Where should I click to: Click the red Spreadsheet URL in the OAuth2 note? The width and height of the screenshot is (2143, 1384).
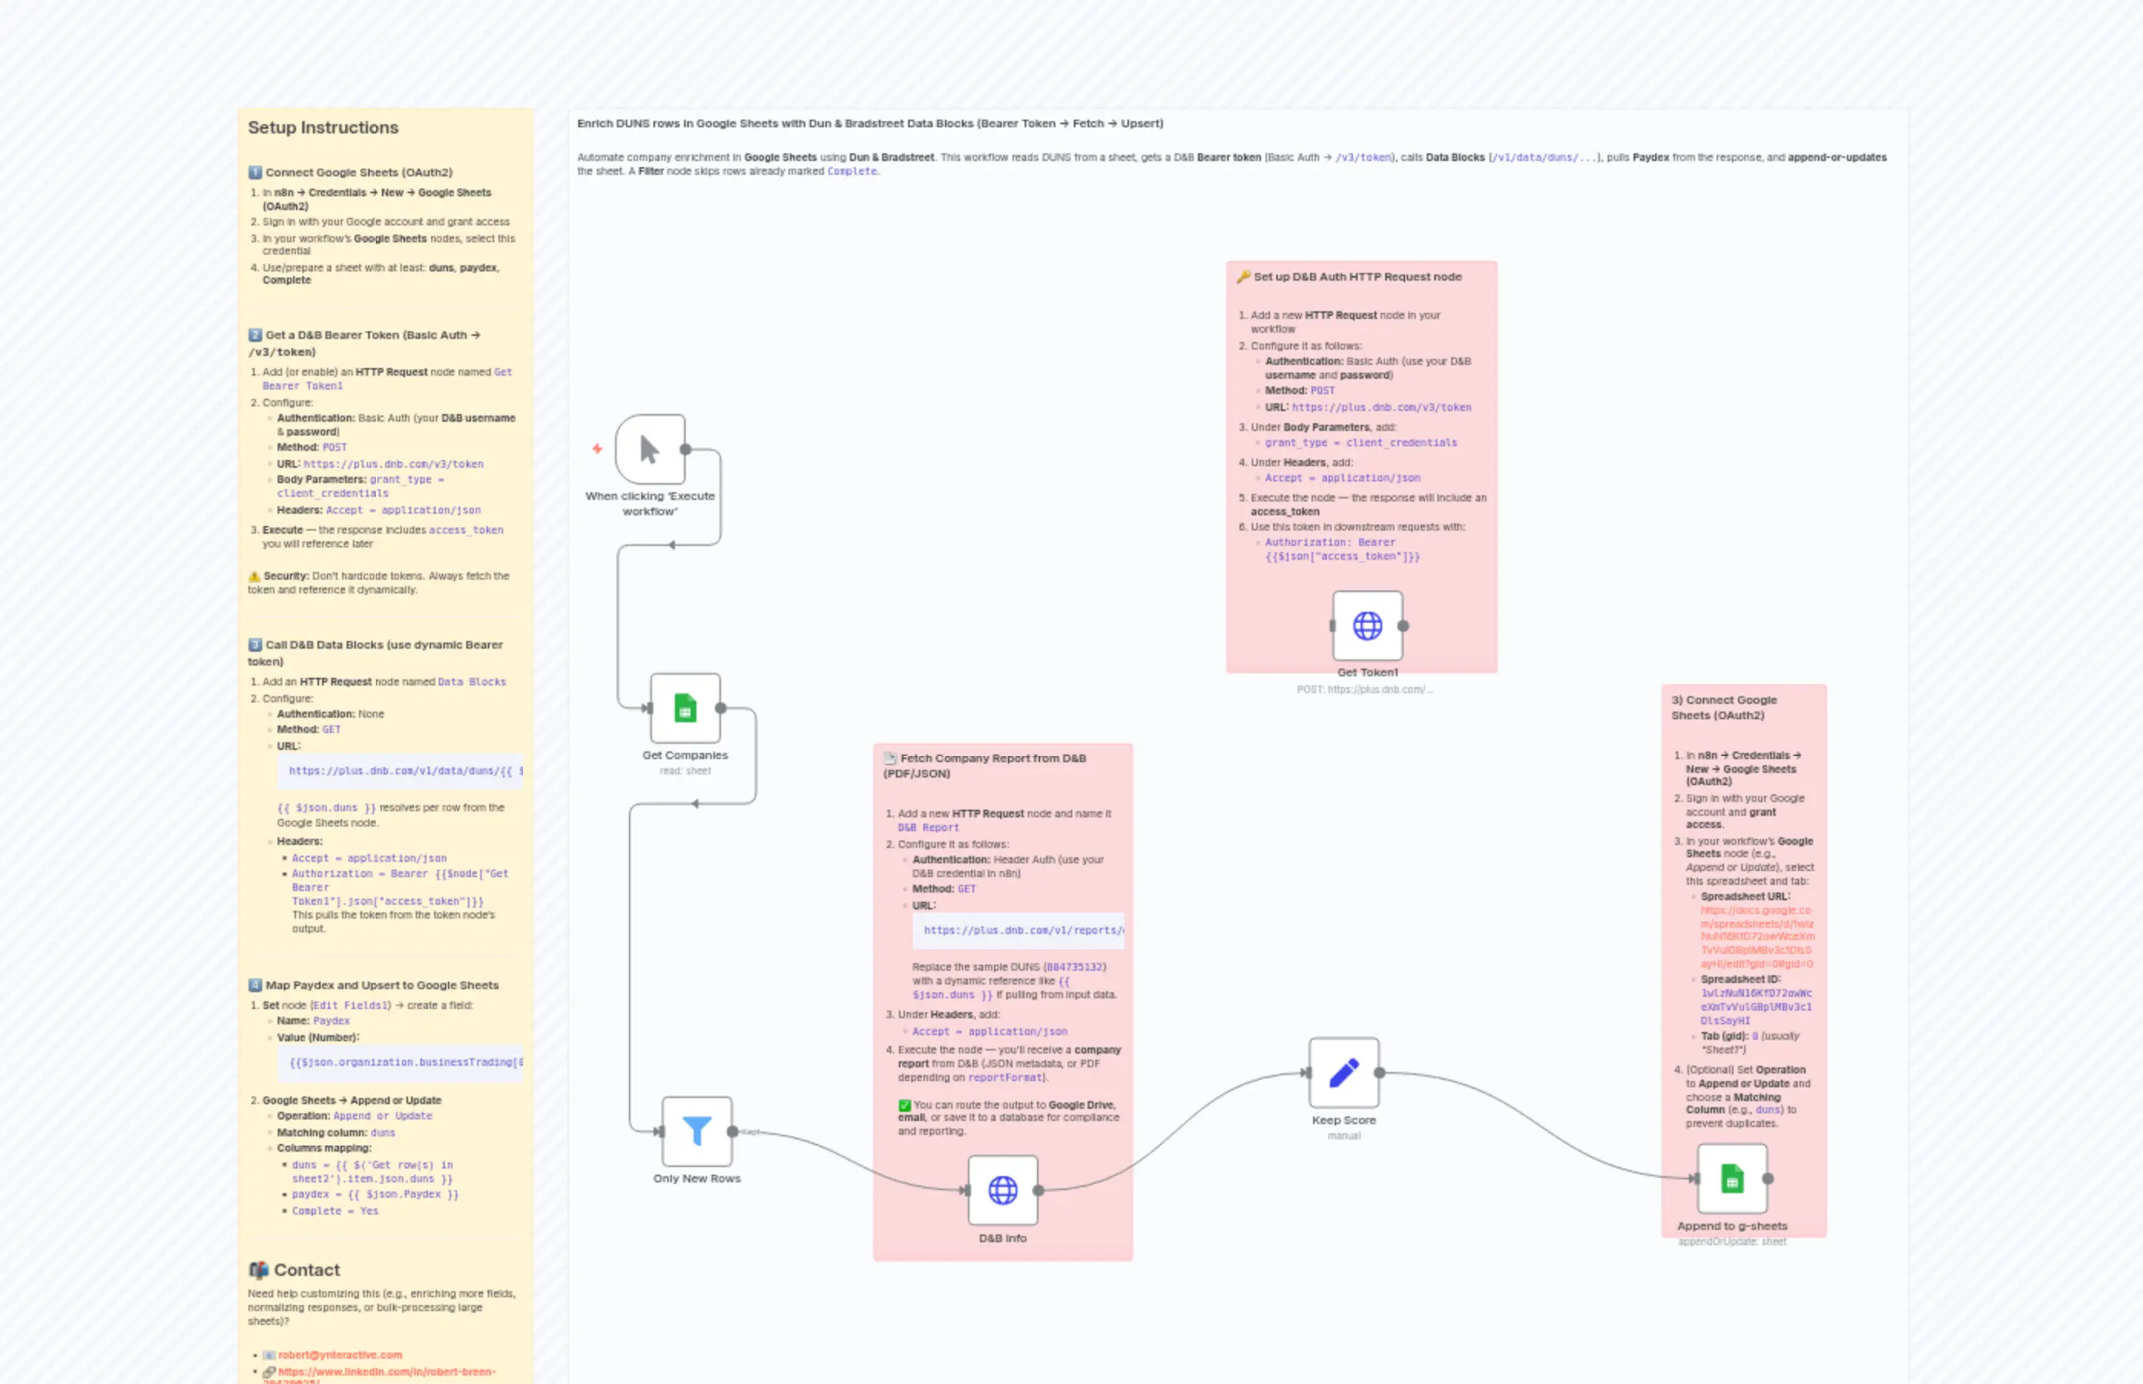point(1755,935)
